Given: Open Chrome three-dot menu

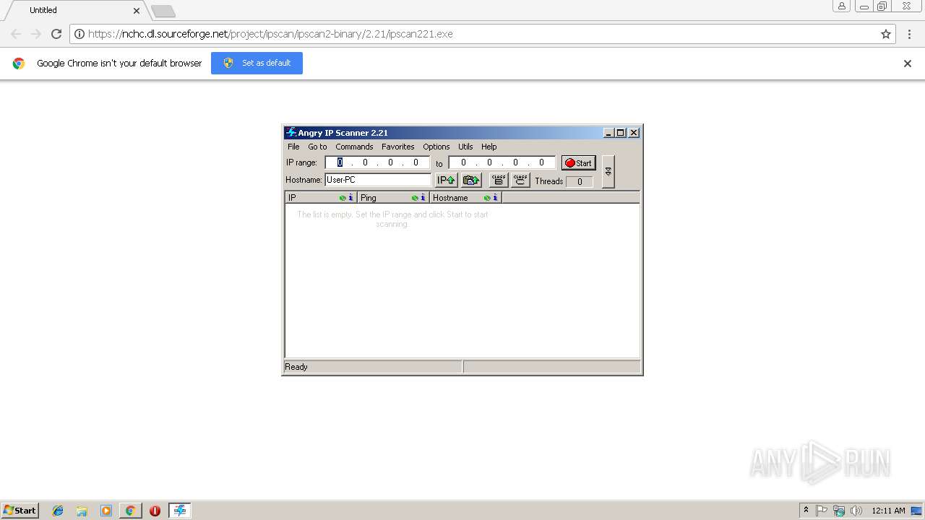Looking at the screenshot, I should [x=910, y=34].
